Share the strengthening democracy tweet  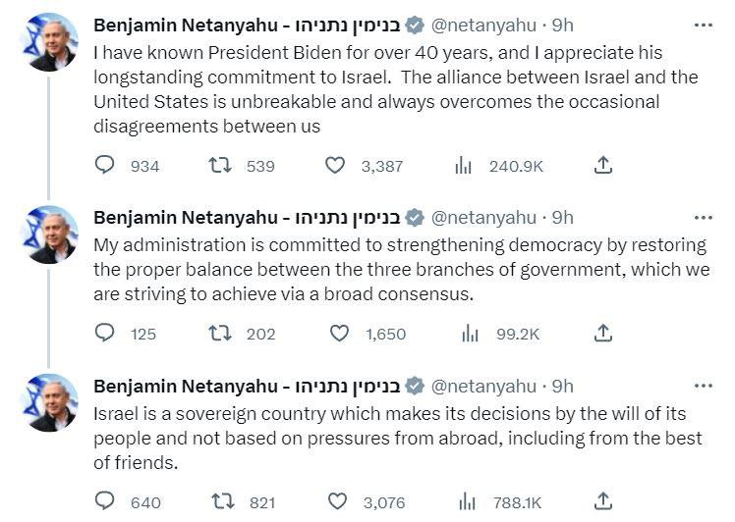(604, 334)
